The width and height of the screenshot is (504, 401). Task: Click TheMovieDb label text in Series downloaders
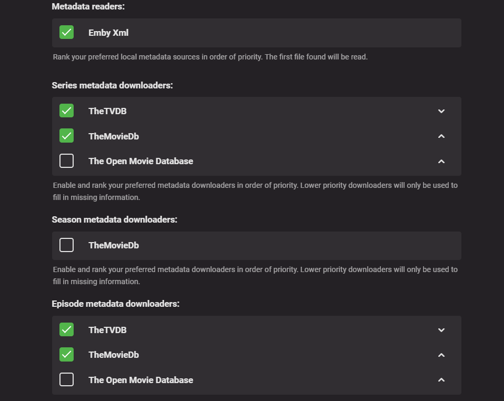114,136
